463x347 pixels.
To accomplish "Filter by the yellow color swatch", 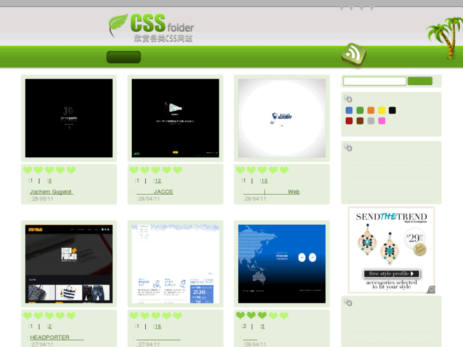I will tap(381, 110).
